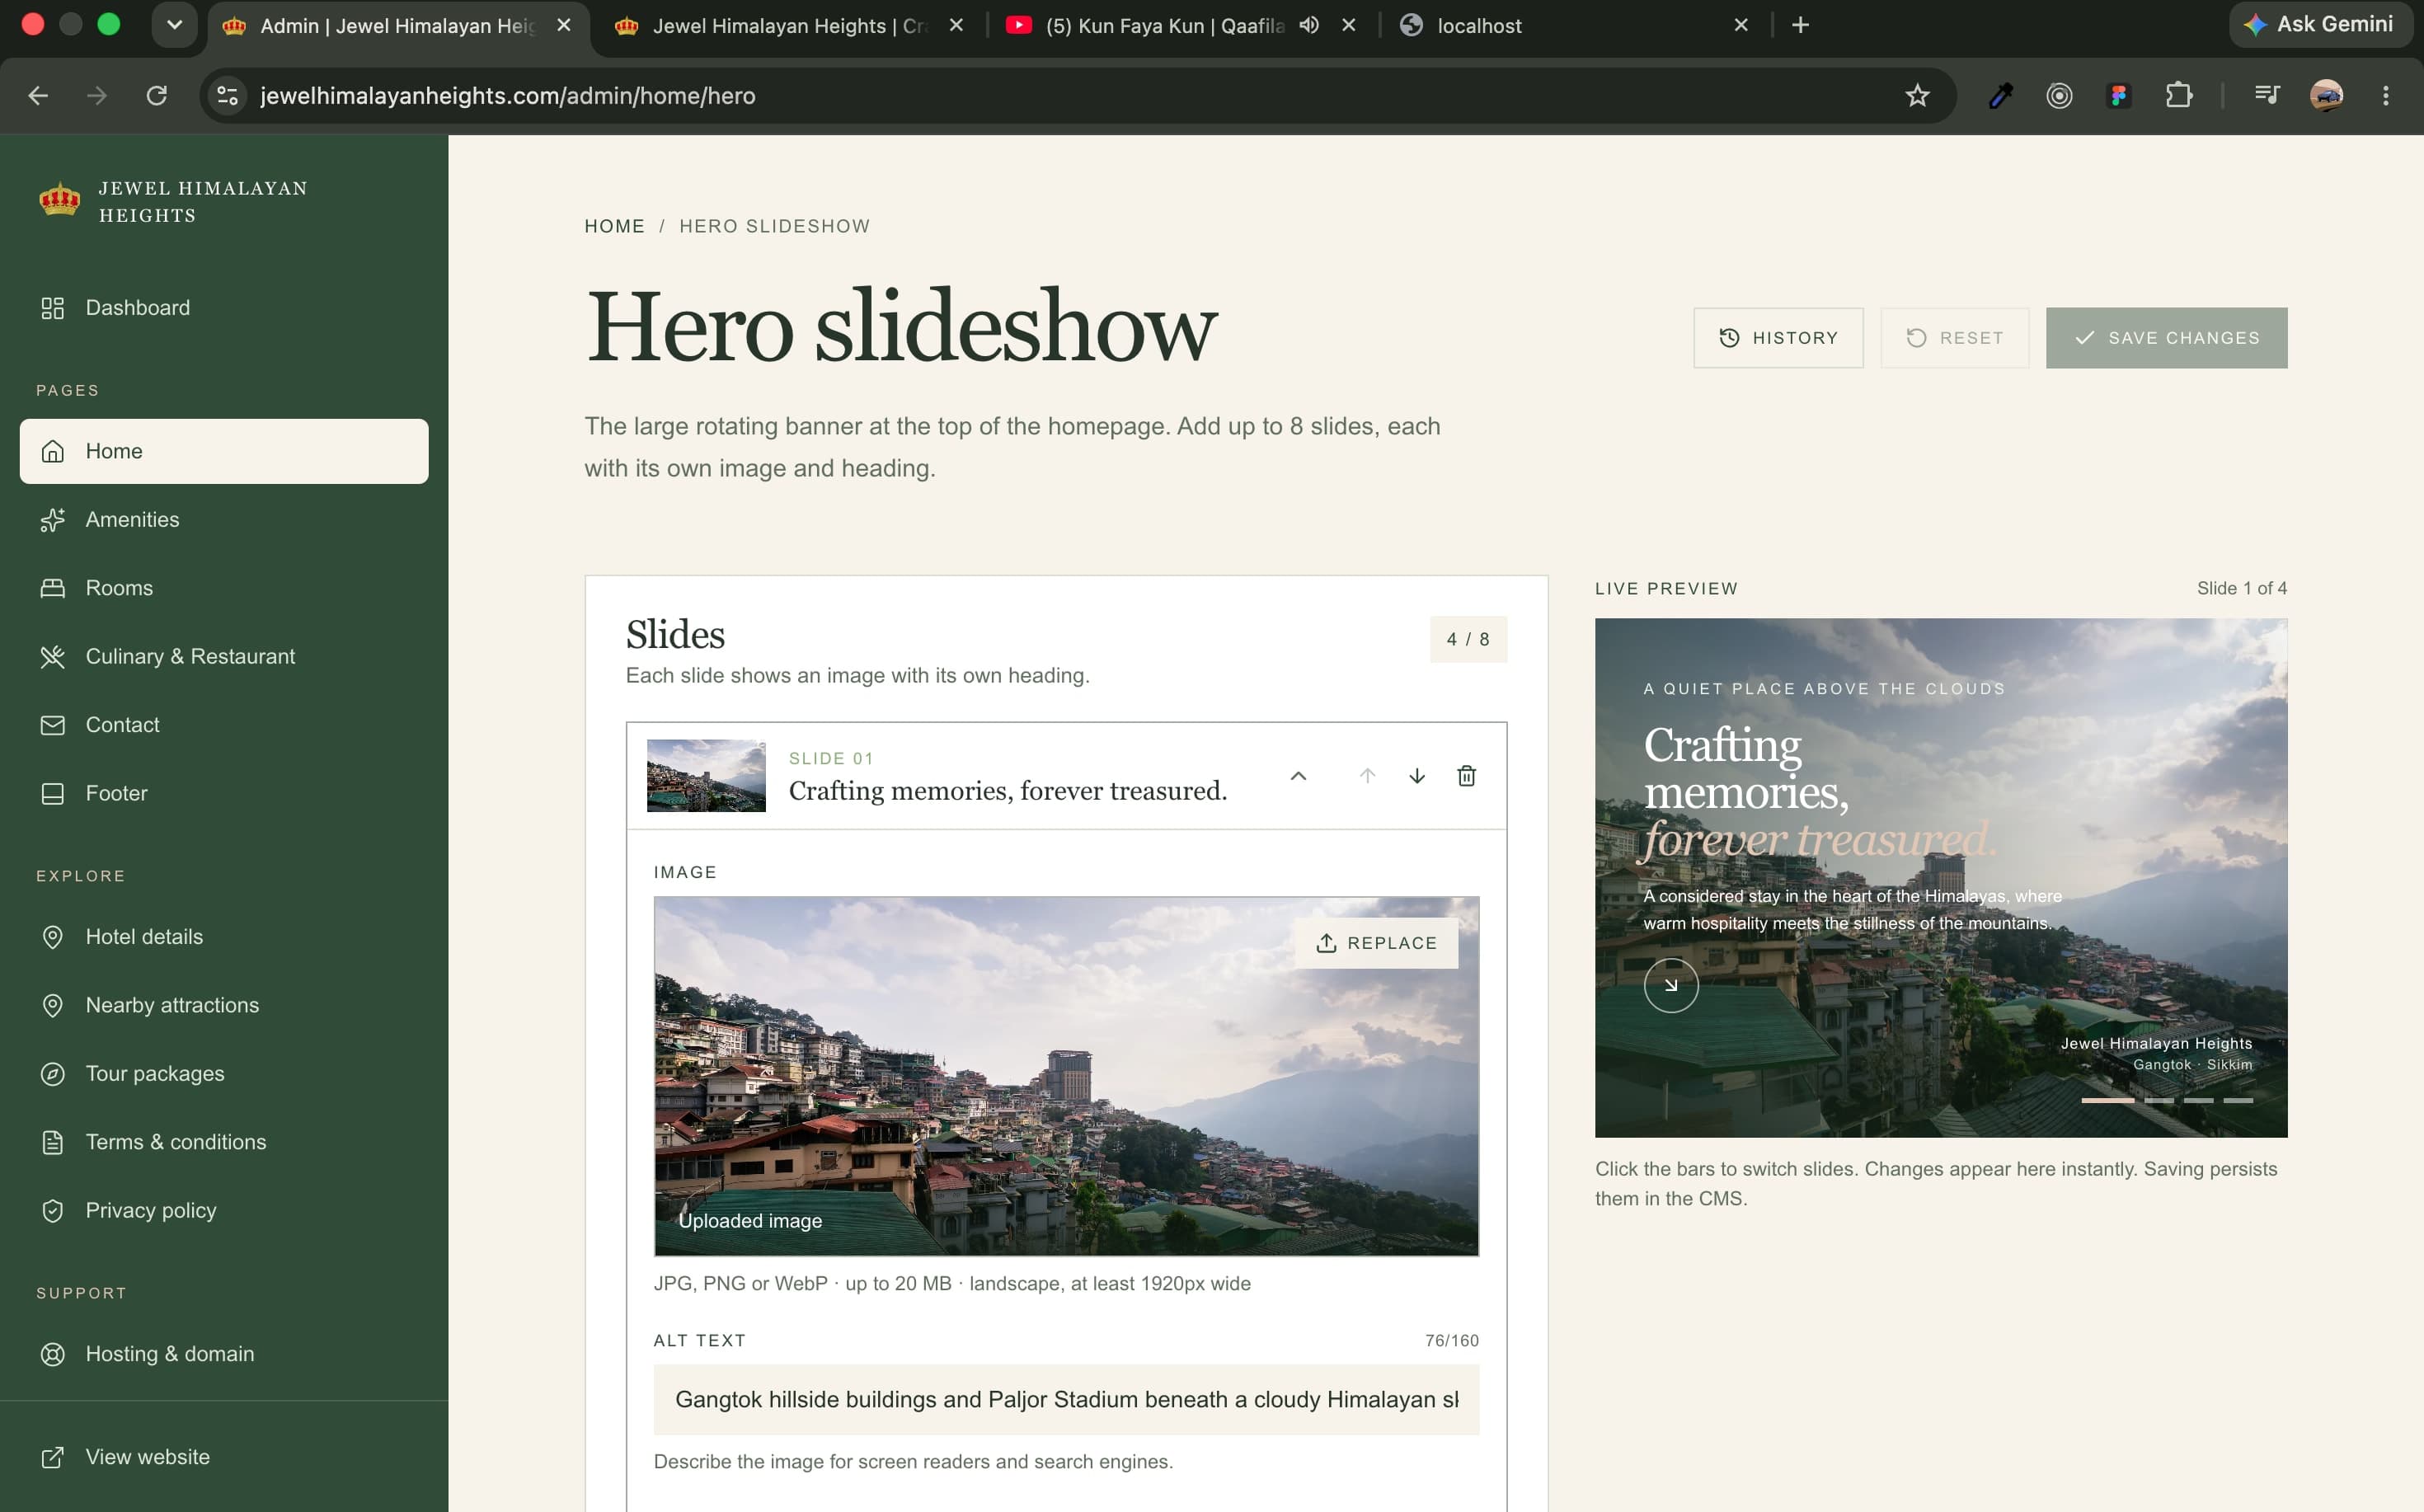2424x1512 pixels.
Task: Open Privacy policy section
Action: coord(224,1210)
